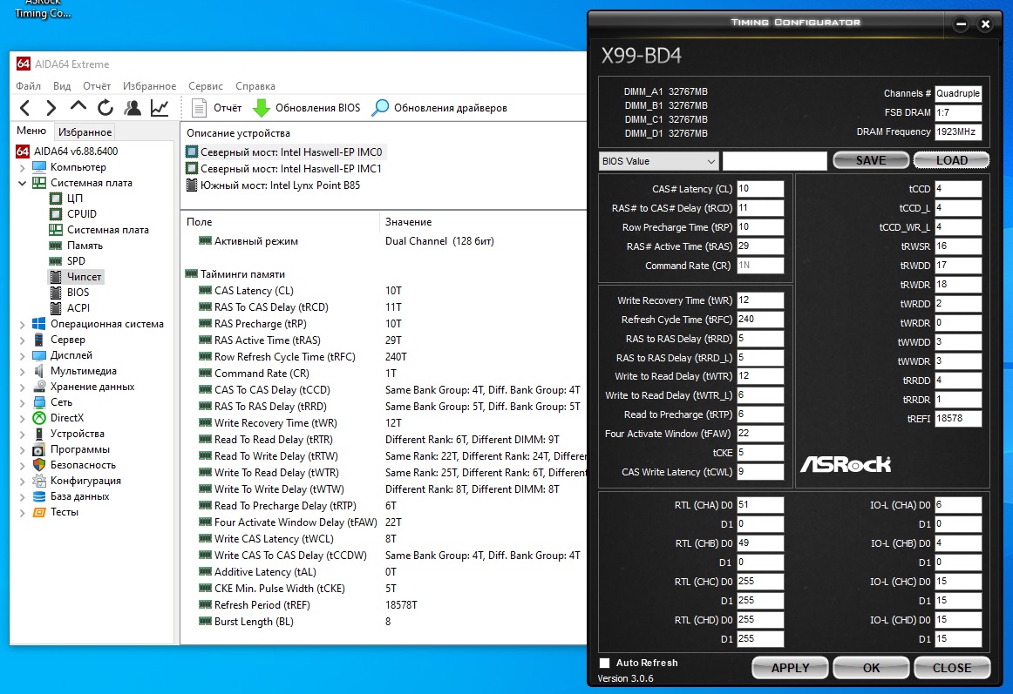1013x694 pixels.
Task: Click the CAS# Latency (CL) field
Action: (x=760, y=188)
